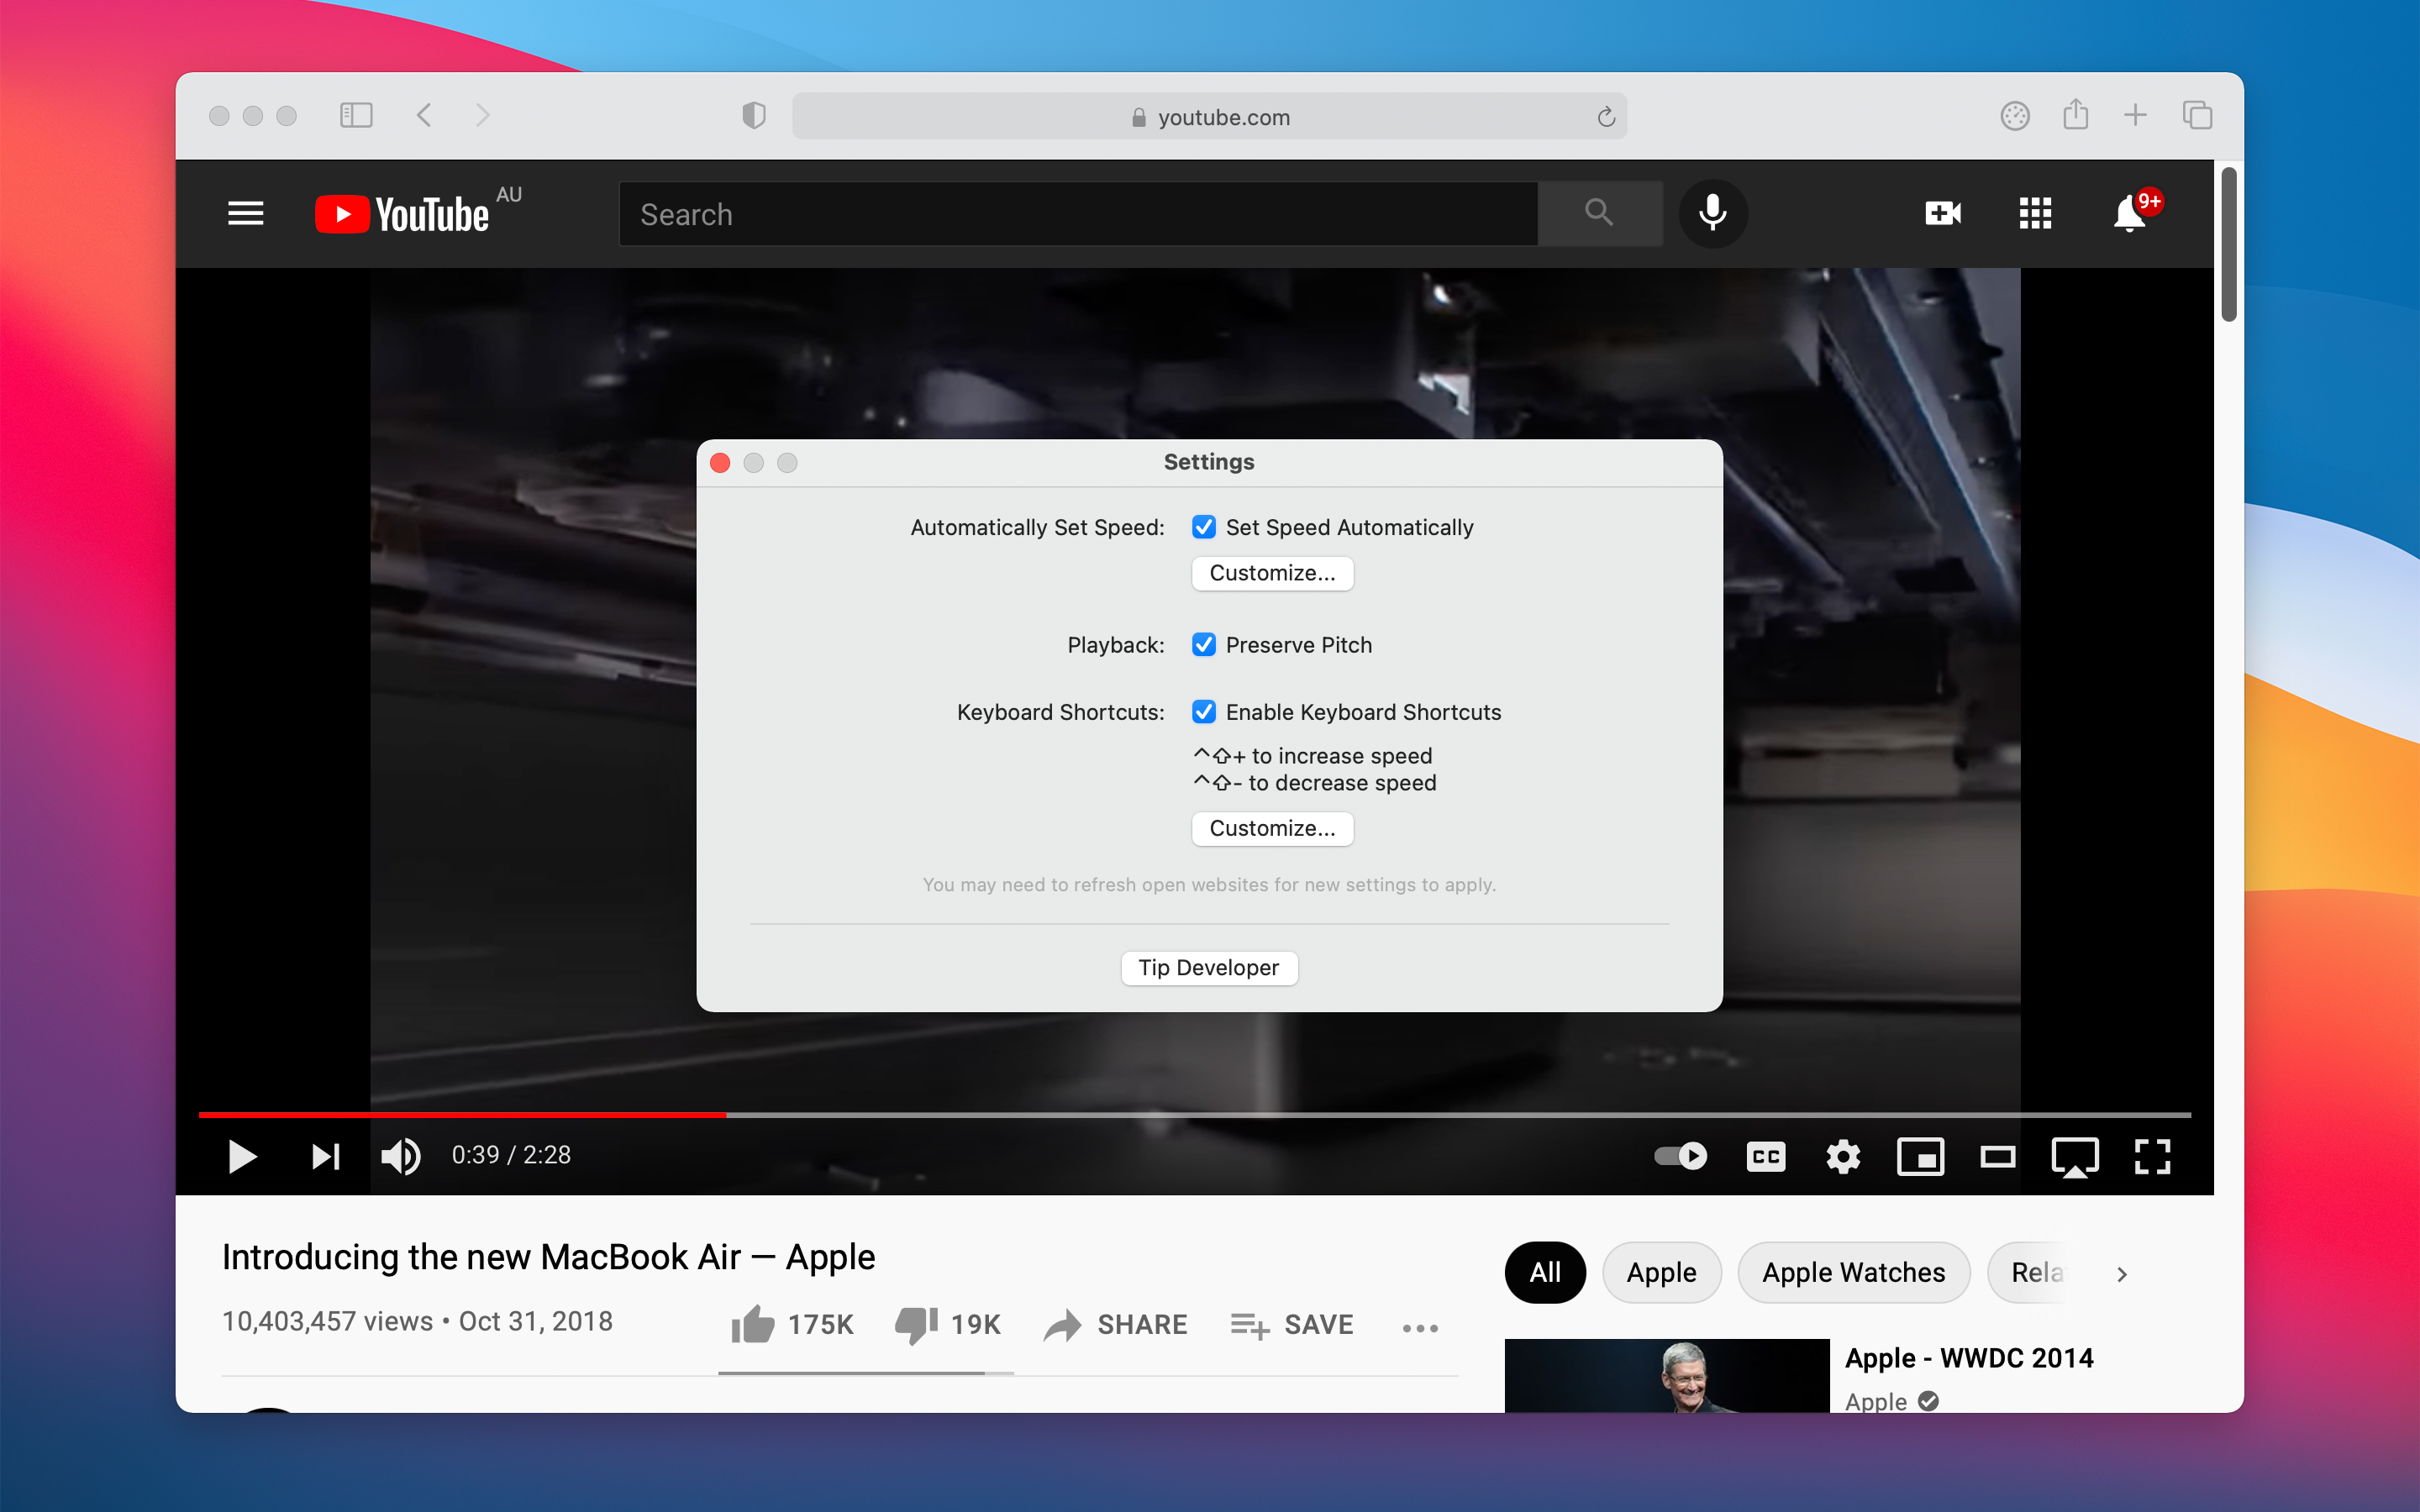Toggle the Preserve Pitch checkbox
The width and height of the screenshot is (2420, 1512).
tap(1204, 645)
